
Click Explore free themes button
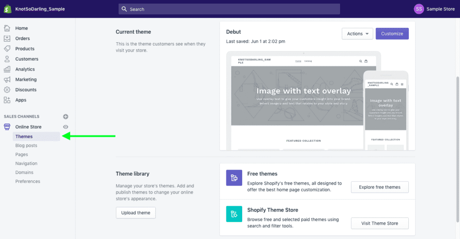[x=380, y=187]
